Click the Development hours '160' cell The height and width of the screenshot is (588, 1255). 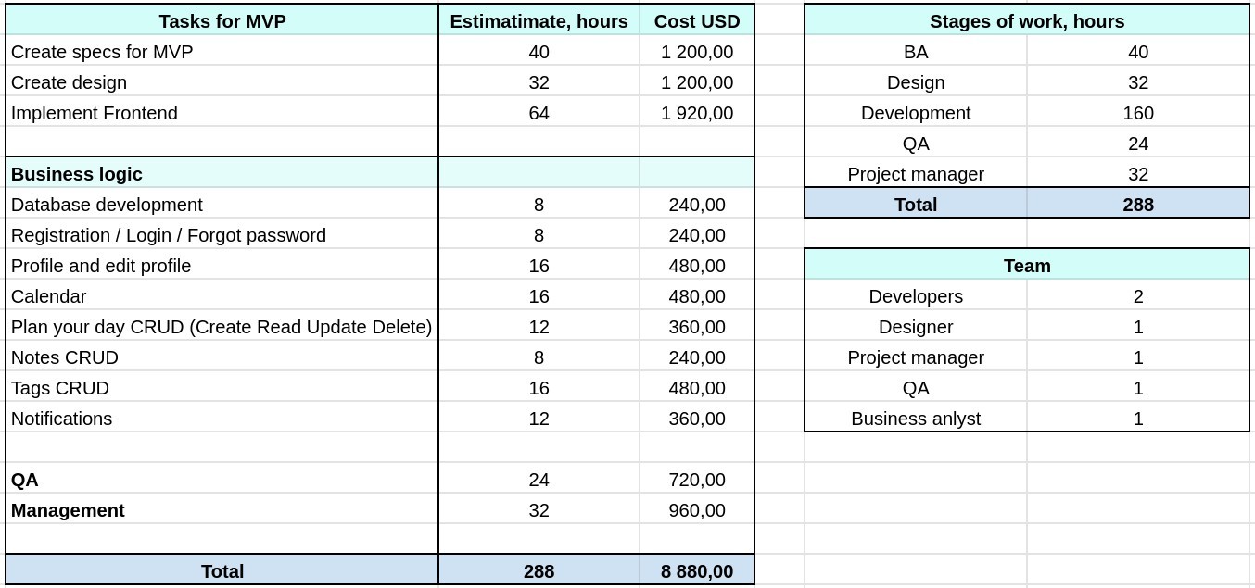(1138, 113)
